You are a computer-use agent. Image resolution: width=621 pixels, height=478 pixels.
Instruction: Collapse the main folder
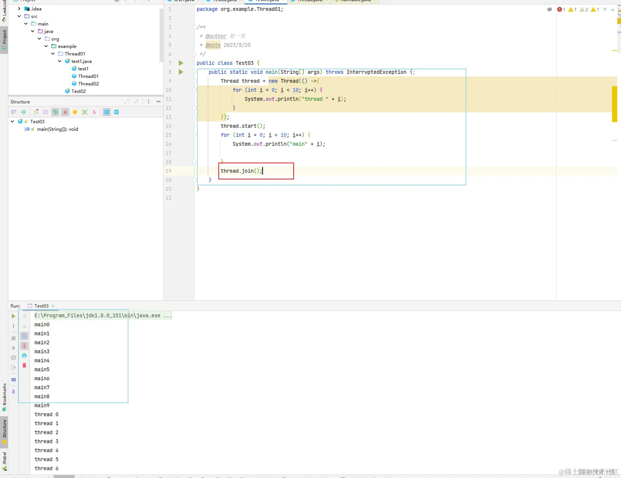click(x=26, y=24)
